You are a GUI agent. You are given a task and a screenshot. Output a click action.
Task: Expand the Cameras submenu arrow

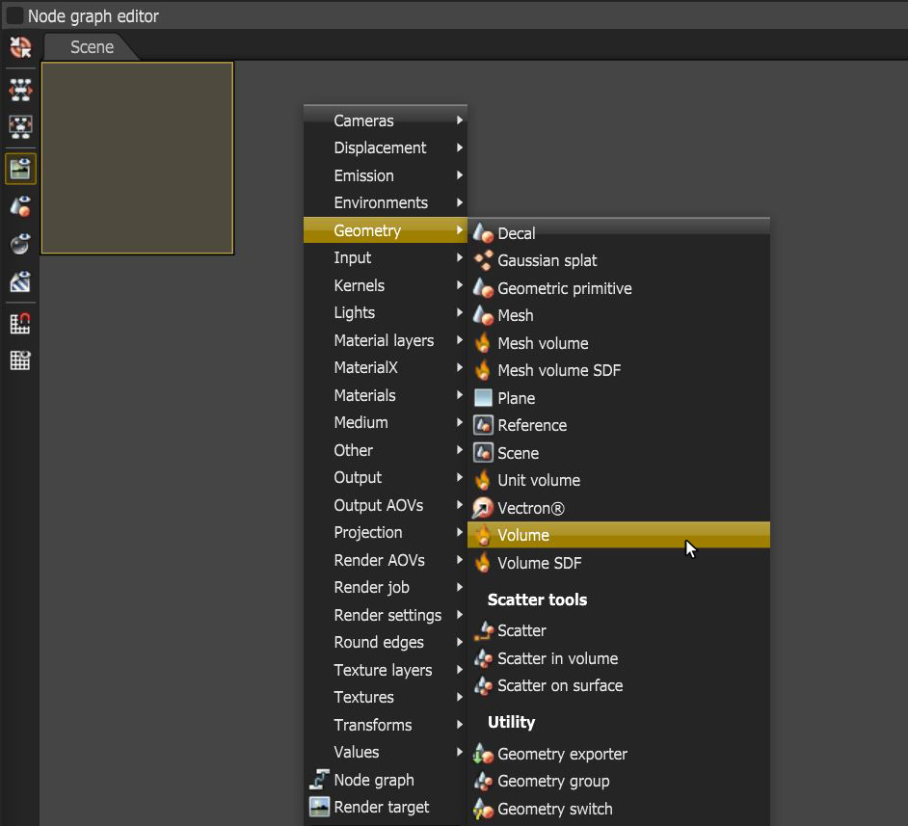point(459,120)
